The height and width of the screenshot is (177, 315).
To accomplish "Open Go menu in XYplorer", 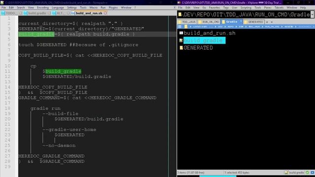I will [x=204, y=8].
